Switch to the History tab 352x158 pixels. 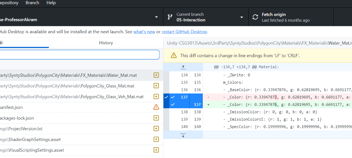(106, 42)
